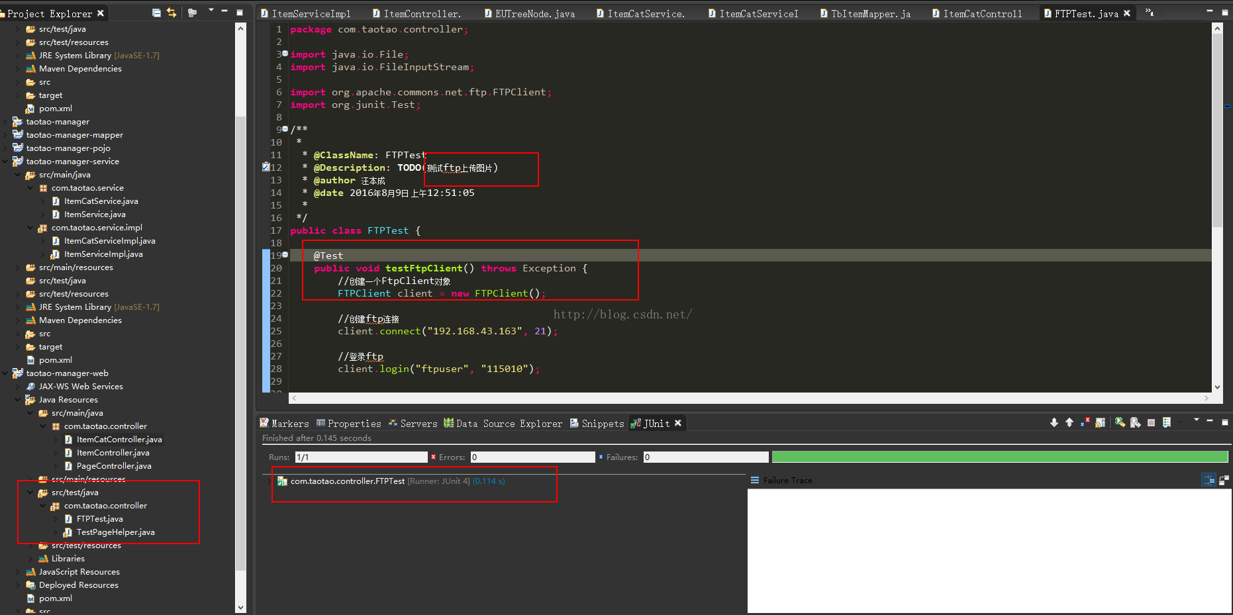1233x615 pixels.
Task: Maximize the Project Explorer panel
Action: tap(240, 13)
